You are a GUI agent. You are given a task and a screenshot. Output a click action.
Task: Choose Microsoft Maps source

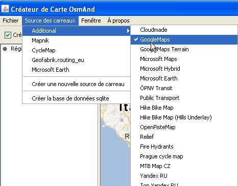coord(184,59)
